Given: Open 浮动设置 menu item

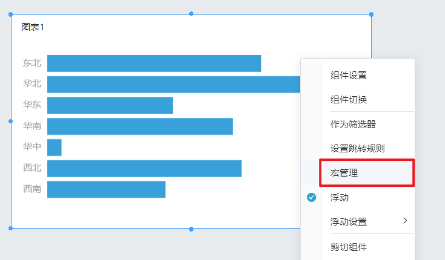Looking at the screenshot, I should 349,221.
